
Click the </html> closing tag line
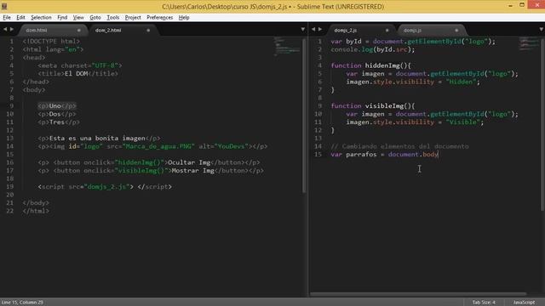pos(36,211)
